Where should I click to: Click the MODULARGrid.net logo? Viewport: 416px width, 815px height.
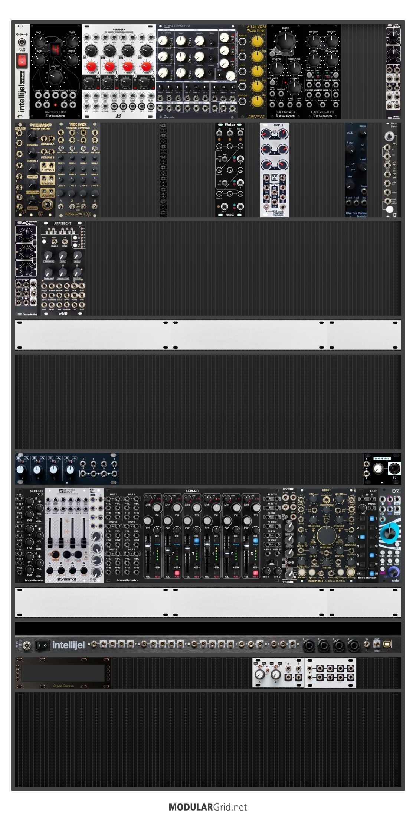(208, 807)
